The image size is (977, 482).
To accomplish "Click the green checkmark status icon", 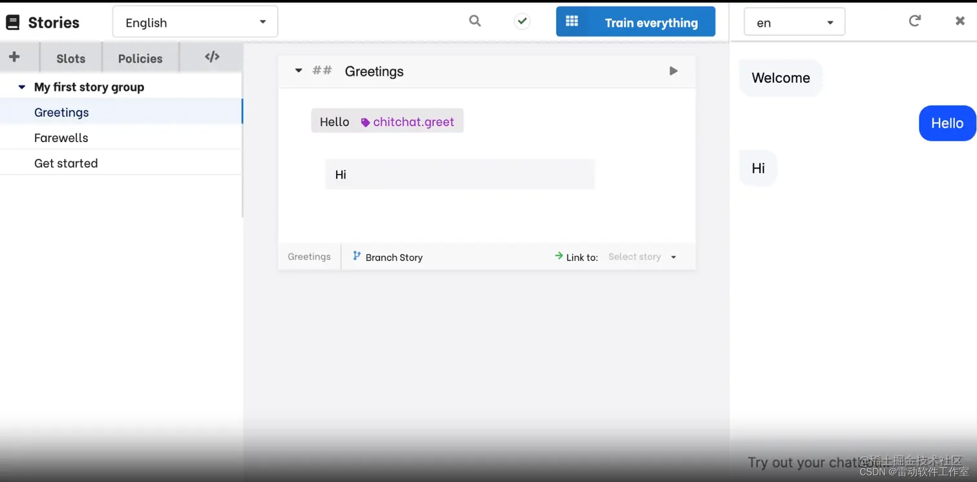I will point(522,21).
